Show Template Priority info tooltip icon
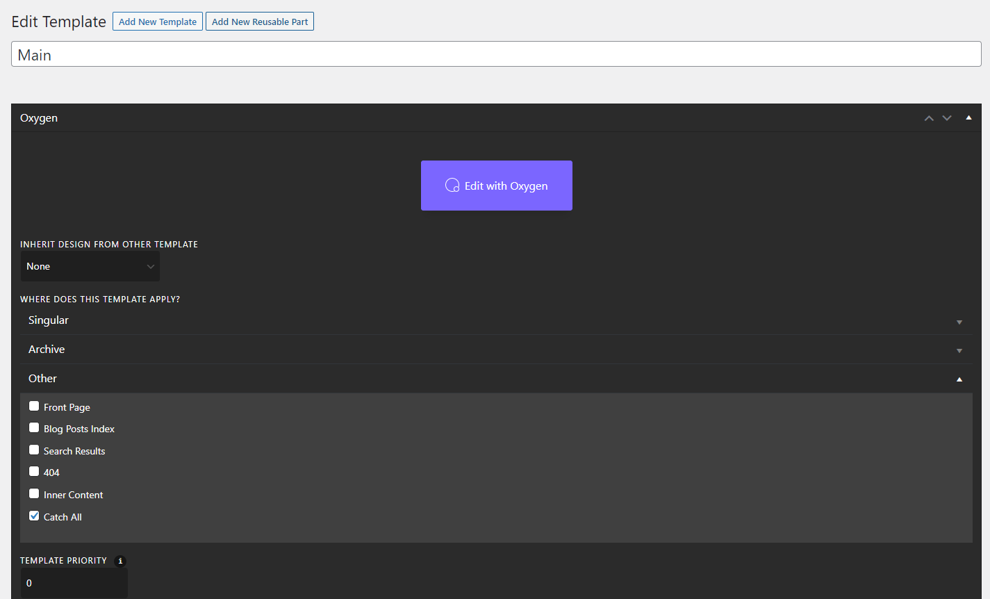This screenshot has height=599, width=990. pos(120,561)
